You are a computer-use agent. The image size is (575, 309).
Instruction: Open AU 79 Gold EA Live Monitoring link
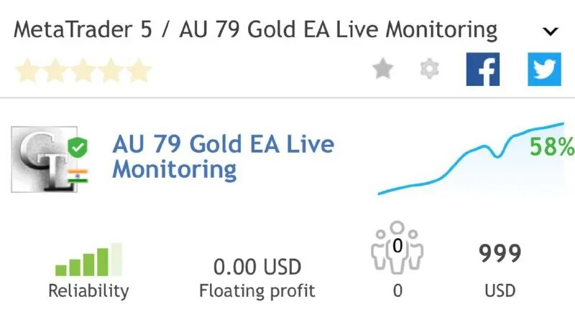223,156
